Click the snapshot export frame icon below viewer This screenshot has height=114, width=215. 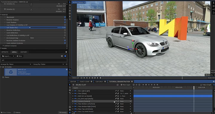(82, 78)
